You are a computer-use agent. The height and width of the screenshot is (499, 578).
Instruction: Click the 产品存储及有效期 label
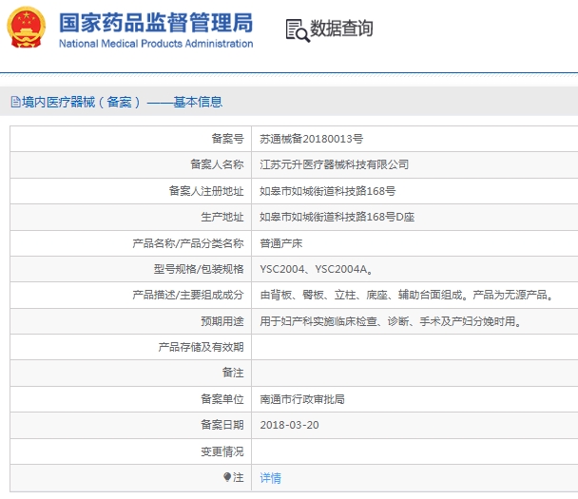201,347
